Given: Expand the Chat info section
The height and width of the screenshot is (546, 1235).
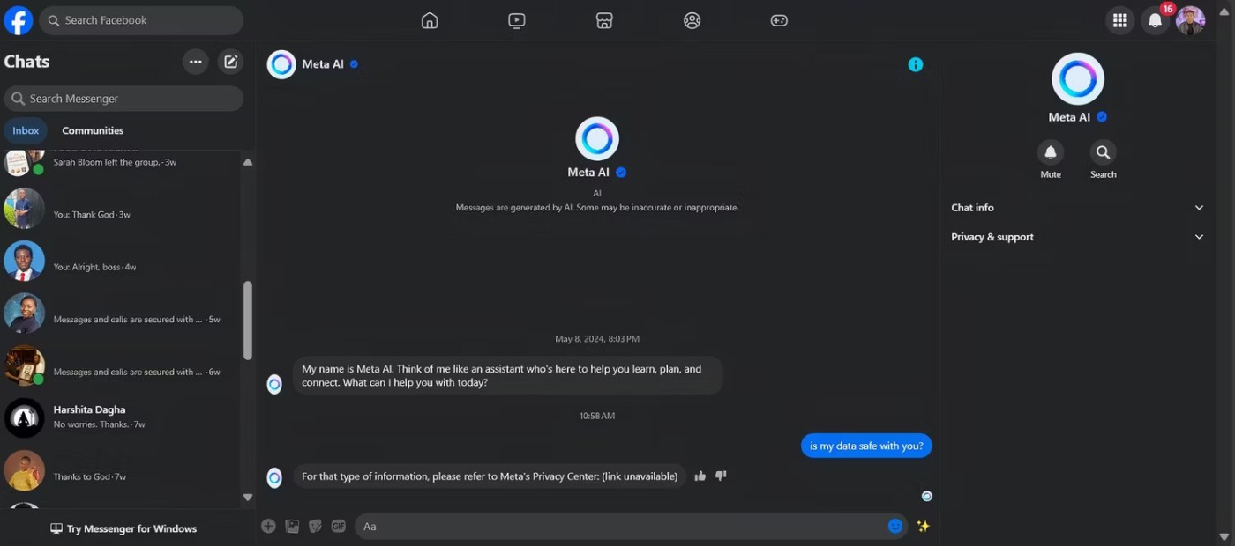Looking at the screenshot, I should tap(1076, 208).
